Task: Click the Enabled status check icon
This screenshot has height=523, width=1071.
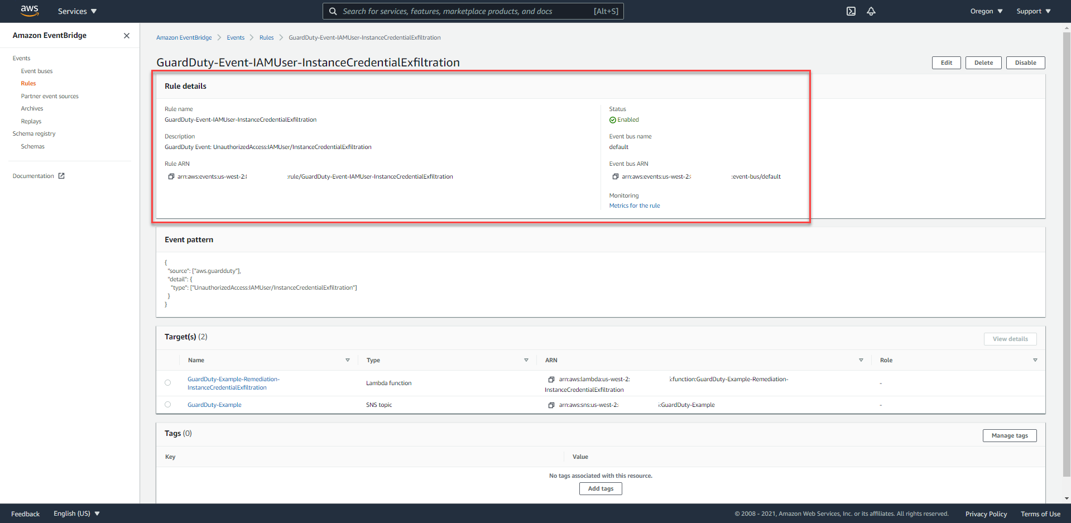Action: coord(613,120)
